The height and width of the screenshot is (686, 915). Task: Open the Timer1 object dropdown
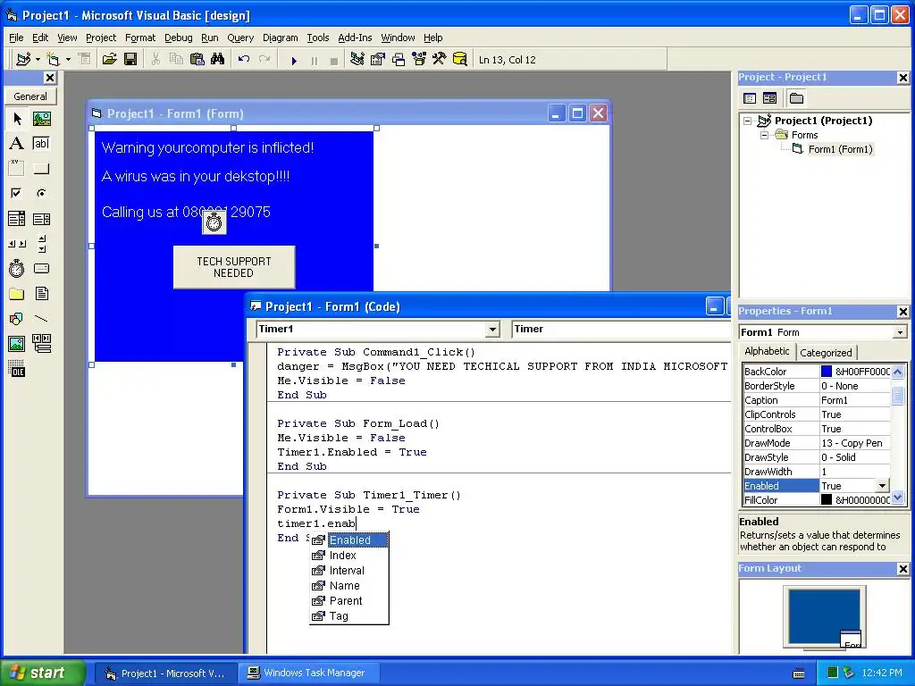coord(492,330)
